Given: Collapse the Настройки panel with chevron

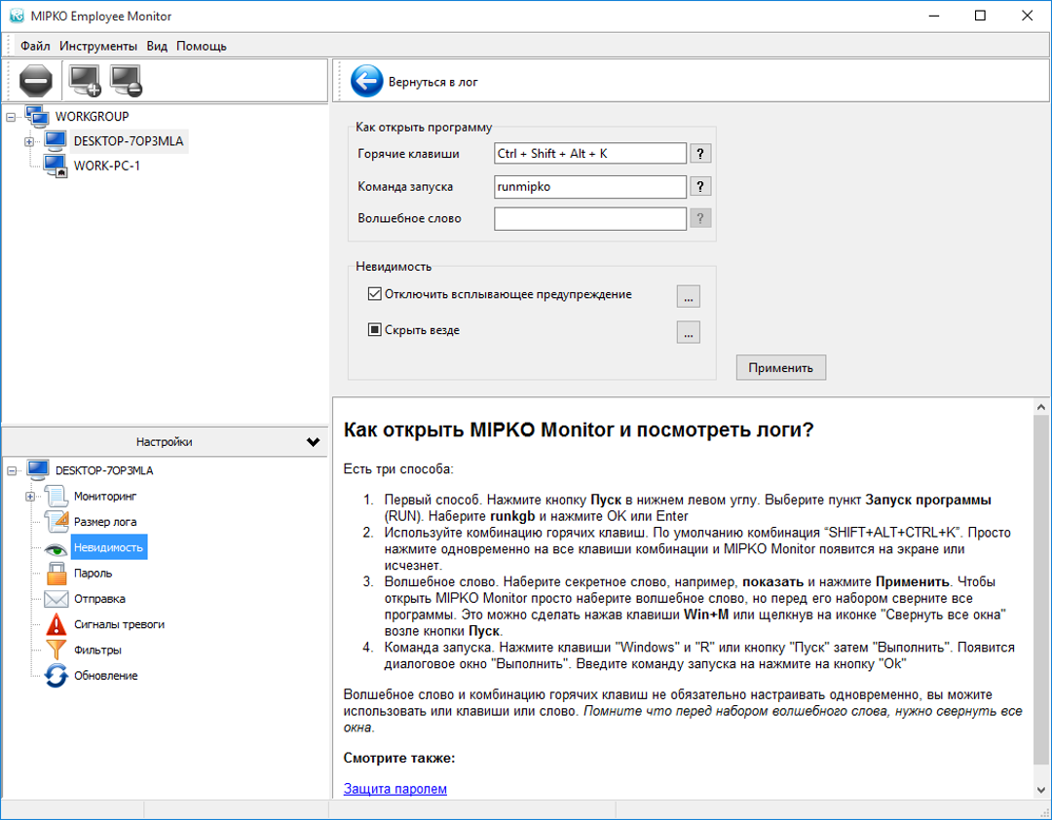Looking at the screenshot, I should click(313, 442).
